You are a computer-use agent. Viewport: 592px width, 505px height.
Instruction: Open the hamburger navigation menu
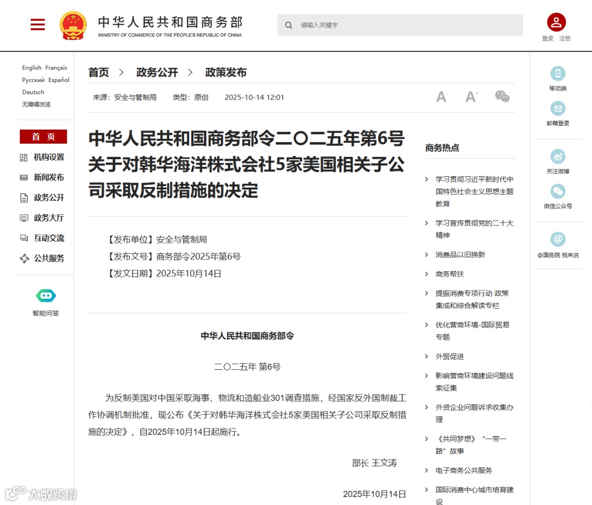[37, 25]
